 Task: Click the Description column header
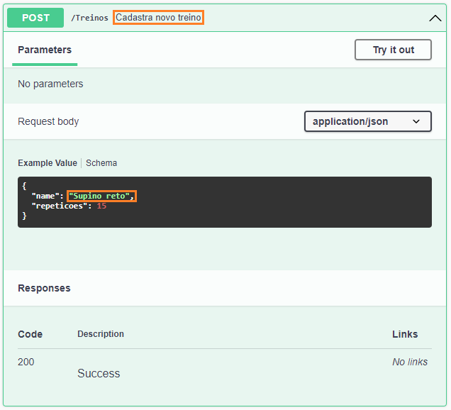pyautogui.click(x=101, y=334)
